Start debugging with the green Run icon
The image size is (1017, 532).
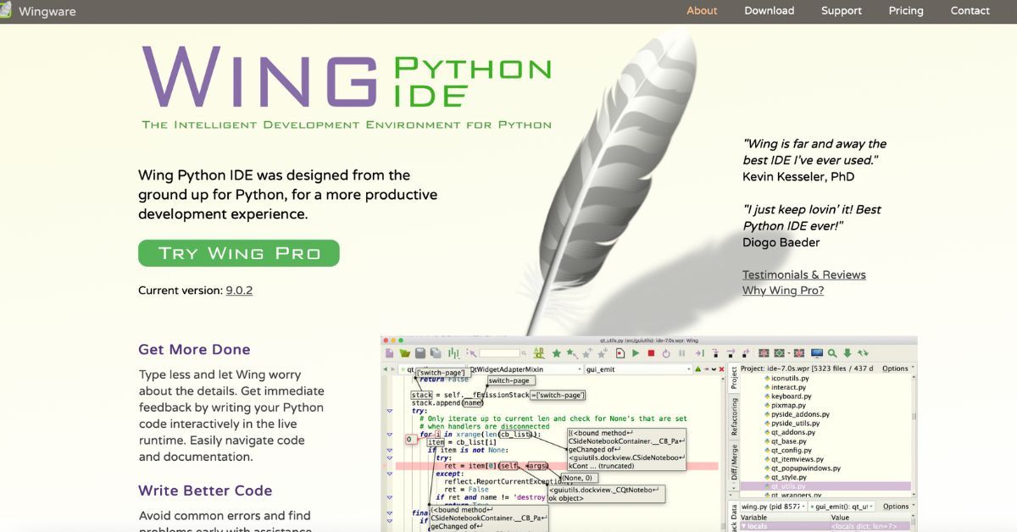click(x=636, y=353)
